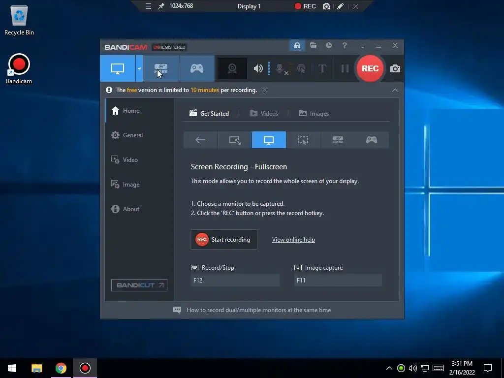This screenshot has width=504, height=378.
Task: Open the volume icon in system tray
Action: pyautogui.click(x=413, y=368)
